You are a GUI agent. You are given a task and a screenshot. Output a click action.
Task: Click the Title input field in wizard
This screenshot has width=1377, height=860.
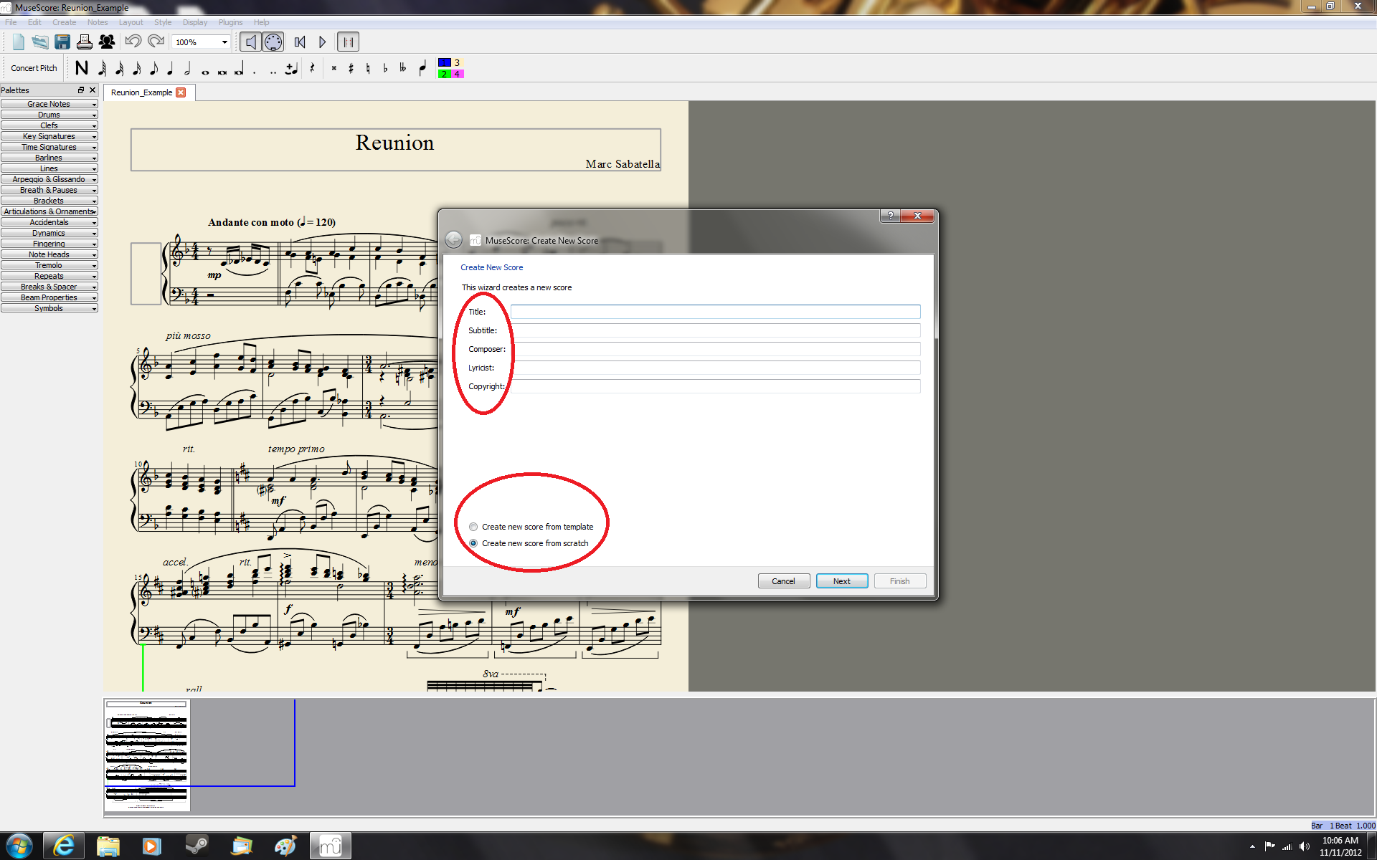716,311
